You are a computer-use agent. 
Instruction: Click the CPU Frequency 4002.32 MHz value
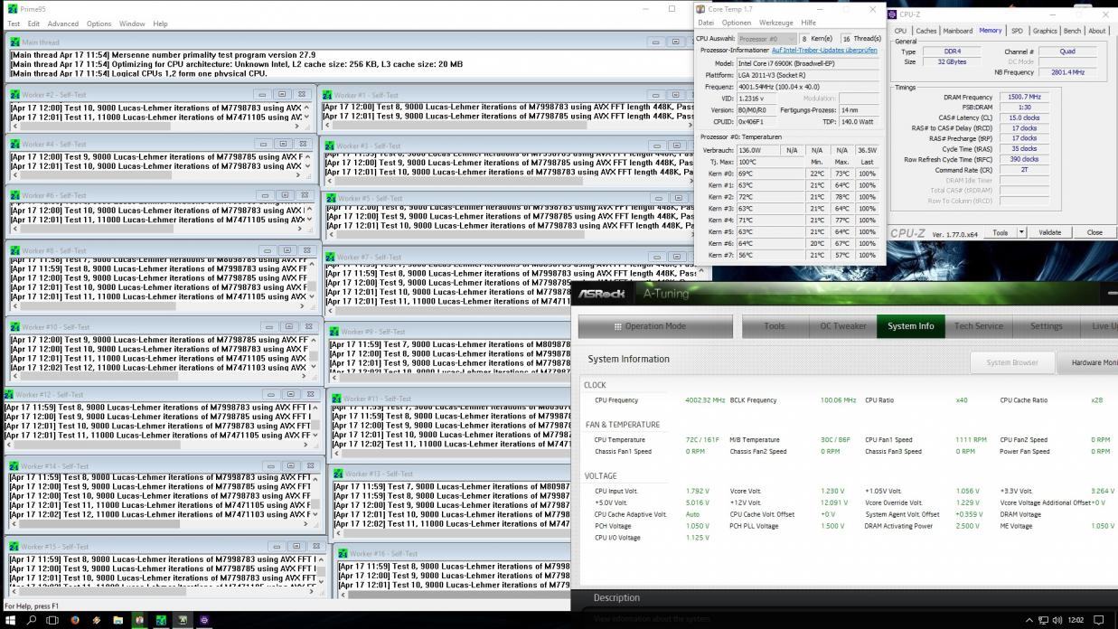[705, 399]
